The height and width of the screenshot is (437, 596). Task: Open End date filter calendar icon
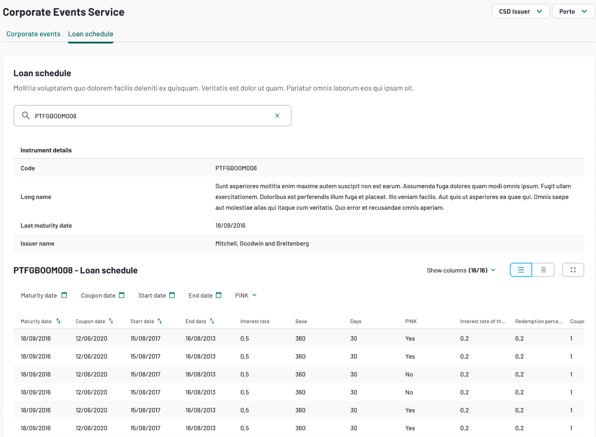(x=219, y=295)
